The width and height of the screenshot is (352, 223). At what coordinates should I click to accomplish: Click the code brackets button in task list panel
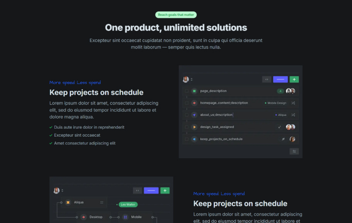point(267,79)
